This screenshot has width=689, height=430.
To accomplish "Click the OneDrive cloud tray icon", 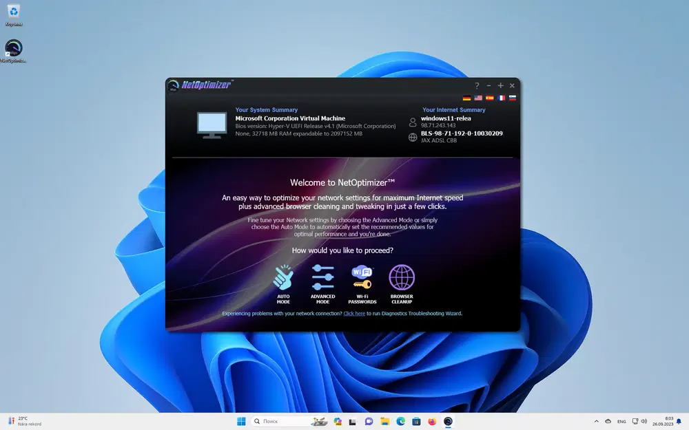I will coord(608,421).
